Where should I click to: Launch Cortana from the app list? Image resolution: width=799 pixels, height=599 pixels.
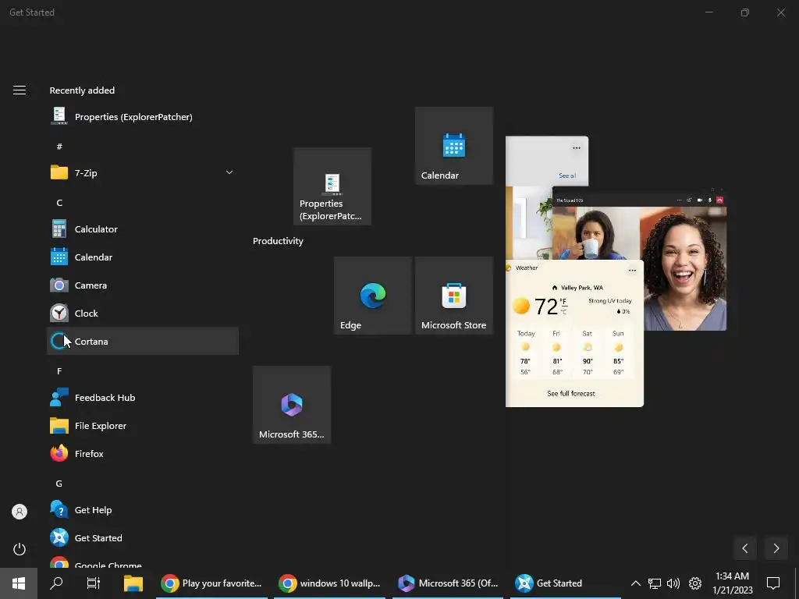(143, 342)
